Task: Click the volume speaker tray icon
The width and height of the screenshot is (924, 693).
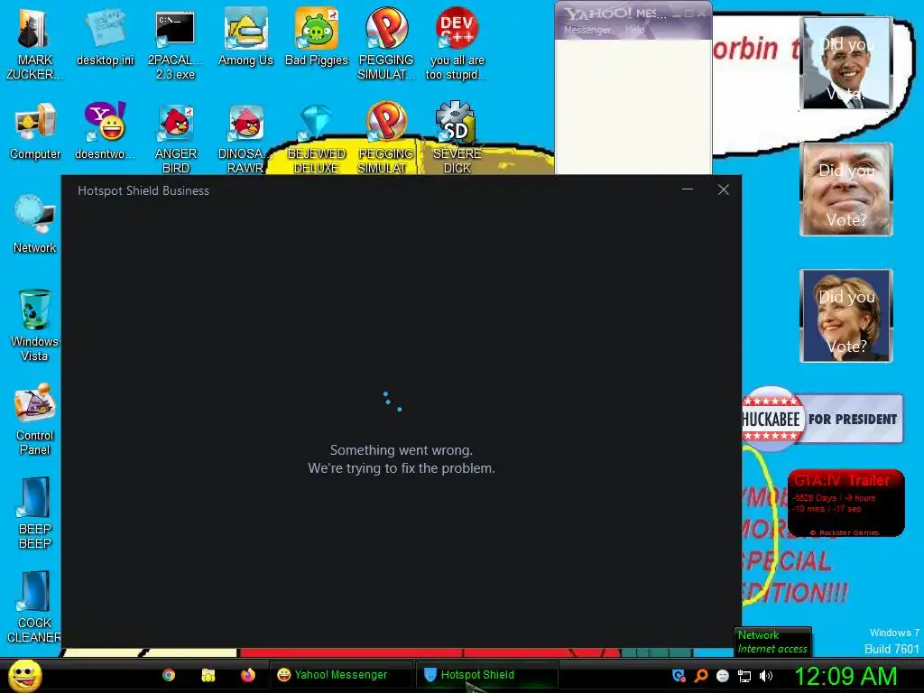Action: (x=765, y=676)
